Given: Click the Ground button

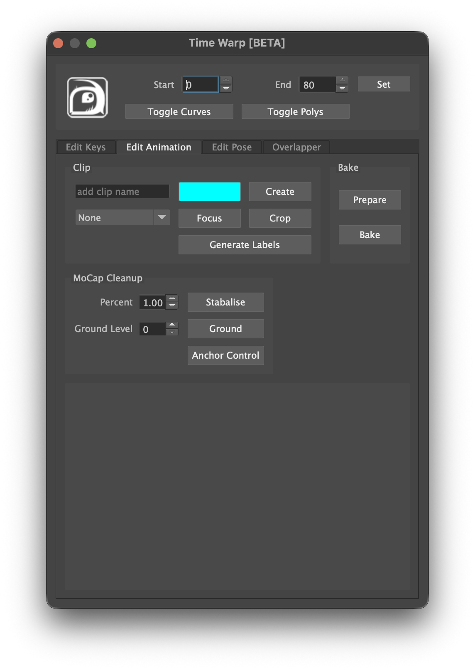Looking at the screenshot, I should point(225,329).
